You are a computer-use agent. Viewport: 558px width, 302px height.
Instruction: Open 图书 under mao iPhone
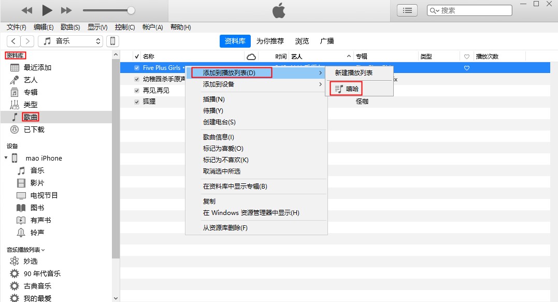pyautogui.click(x=37, y=208)
